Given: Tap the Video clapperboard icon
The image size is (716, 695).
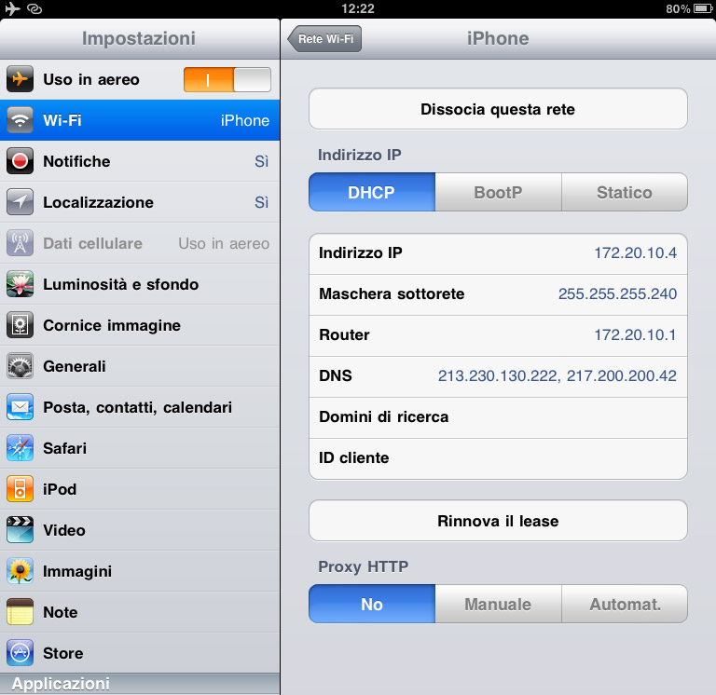Looking at the screenshot, I should (20, 530).
